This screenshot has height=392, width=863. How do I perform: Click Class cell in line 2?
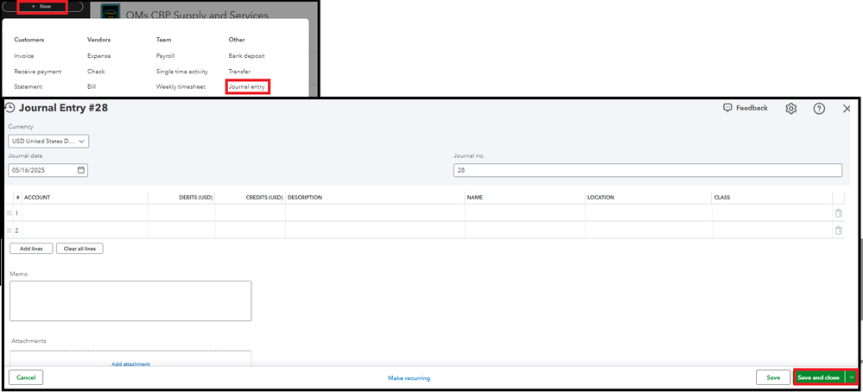pos(771,231)
